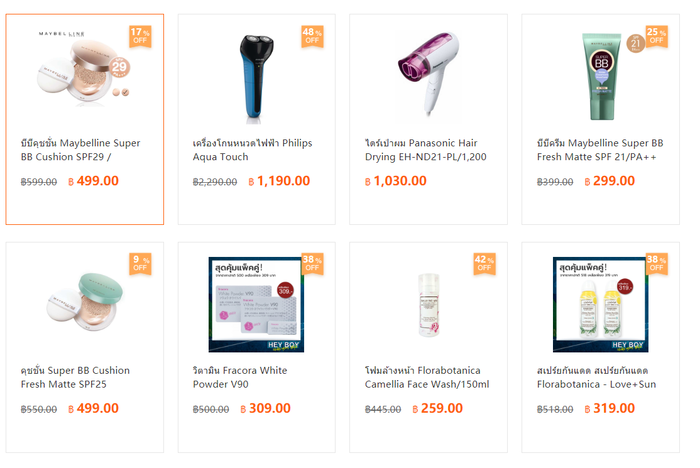Click the 9% OFF discount badge
The image size is (700, 468).
pyautogui.click(x=140, y=264)
